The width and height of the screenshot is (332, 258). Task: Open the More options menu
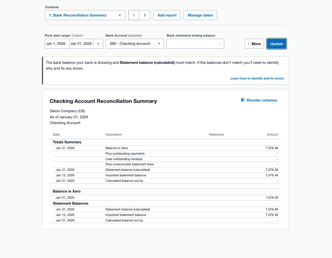click(x=254, y=44)
